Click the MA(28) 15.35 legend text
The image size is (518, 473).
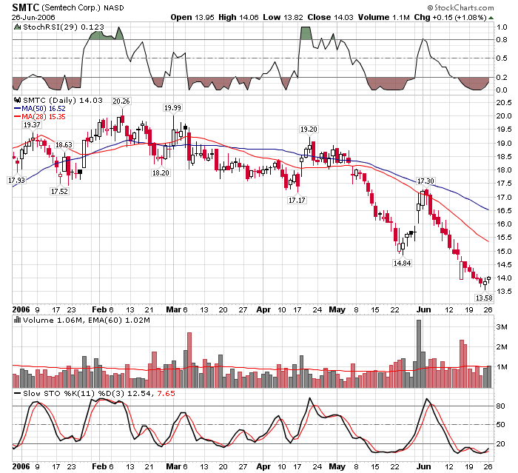[43, 117]
